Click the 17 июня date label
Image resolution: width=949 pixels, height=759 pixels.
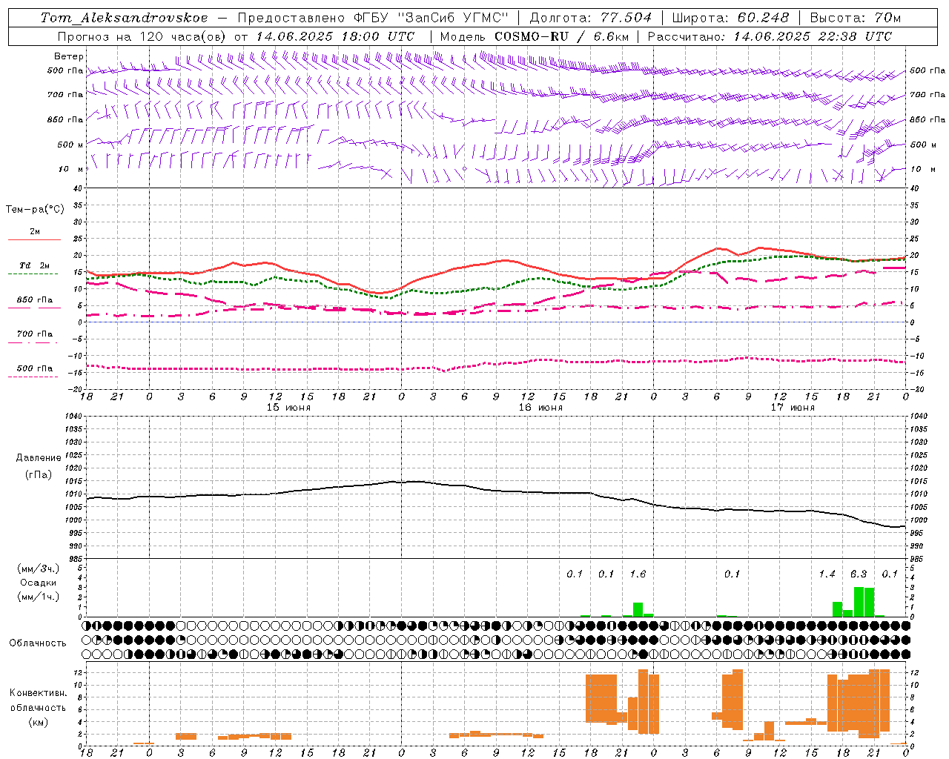point(793,408)
